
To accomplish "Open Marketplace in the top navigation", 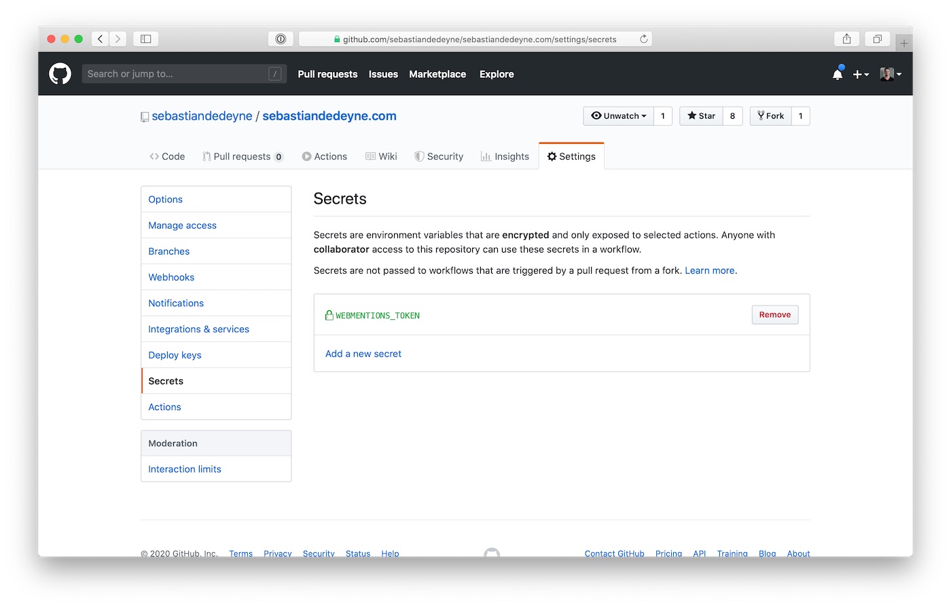I will pos(437,74).
